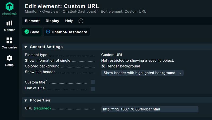Screen dimensions: 212x120
Task: Click the 'Properties' section title
Action: tap(40, 100)
